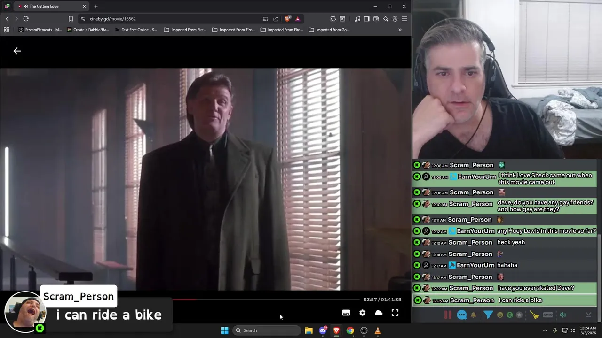The image size is (602, 338).
Task: Pause the chat with red pause icon
Action: [448, 315]
